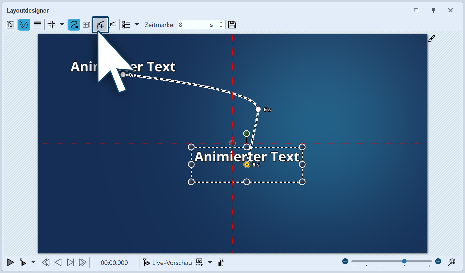Select the selection frame tool icon
Screen dimensions: 465x273
click(x=10, y=25)
